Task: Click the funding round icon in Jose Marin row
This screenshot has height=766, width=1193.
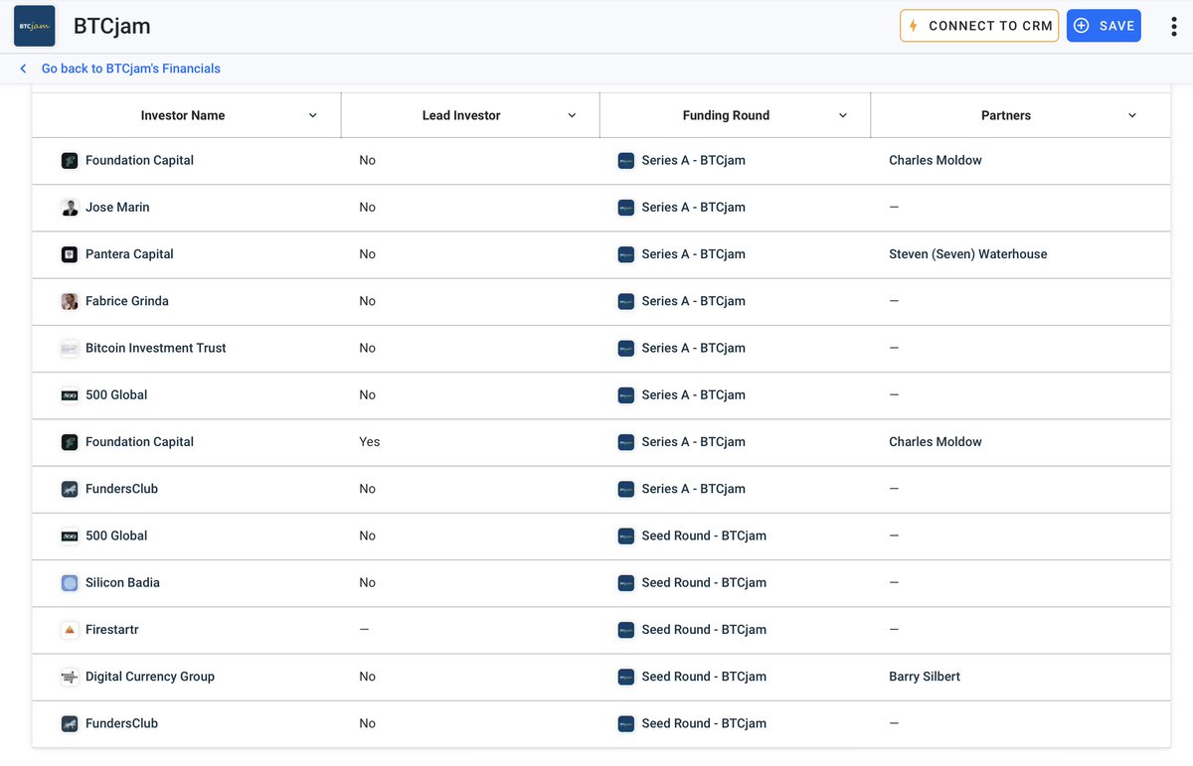Action: (x=626, y=208)
